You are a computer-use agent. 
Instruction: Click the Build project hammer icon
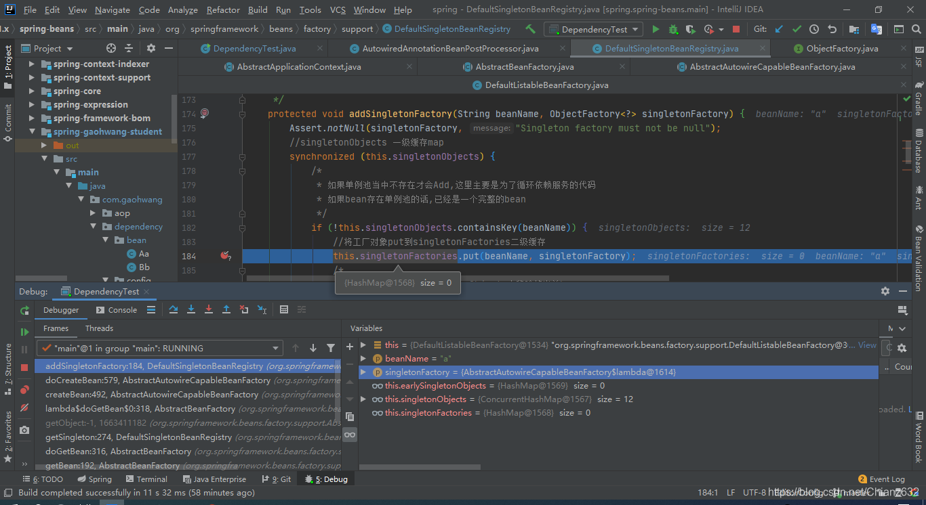(530, 29)
